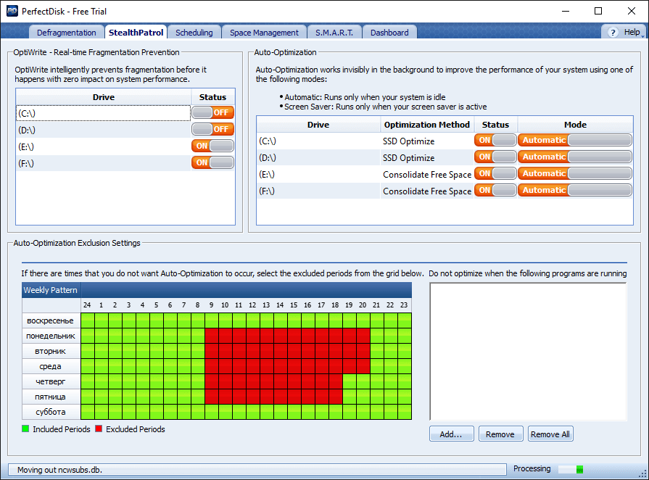Screen dimensions: 649x480
Task: Open the Dashboard tab
Action: pos(389,33)
